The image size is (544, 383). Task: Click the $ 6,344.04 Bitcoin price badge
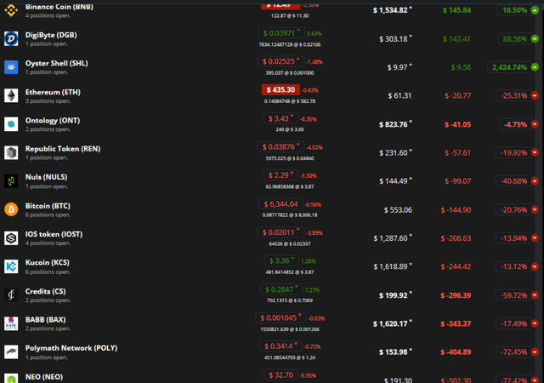281,204
